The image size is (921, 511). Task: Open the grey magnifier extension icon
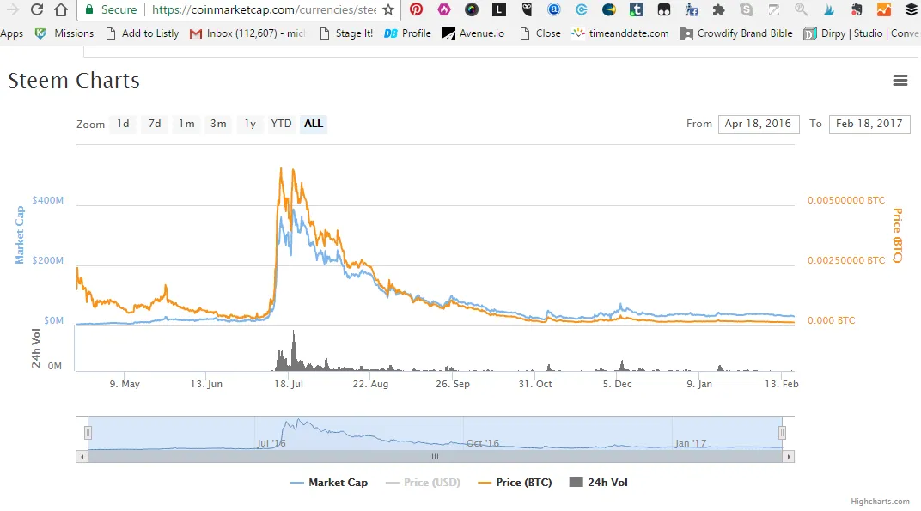coord(802,9)
